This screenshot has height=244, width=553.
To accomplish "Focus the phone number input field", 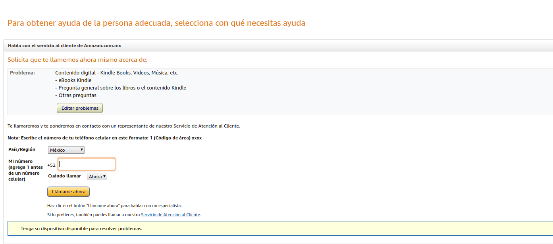I will 87,164.
